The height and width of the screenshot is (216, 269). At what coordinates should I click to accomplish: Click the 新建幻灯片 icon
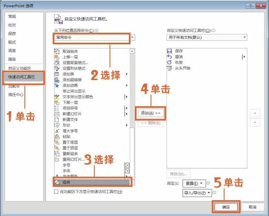click(57, 114)
